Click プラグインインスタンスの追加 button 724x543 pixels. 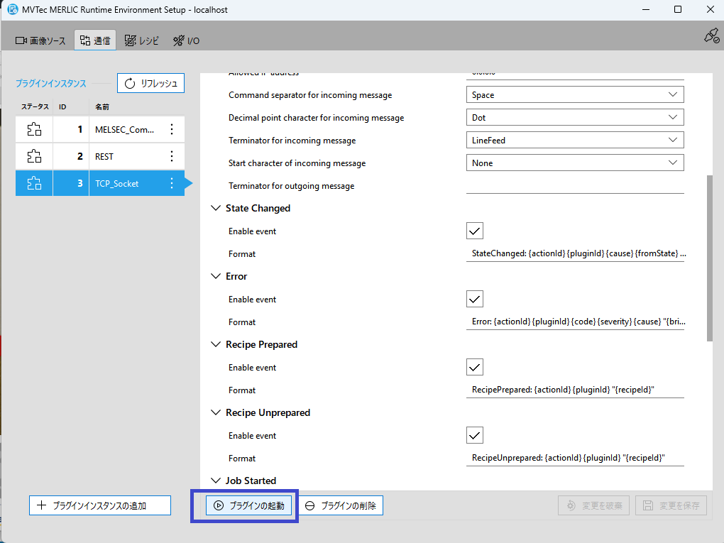coord(100,505)
